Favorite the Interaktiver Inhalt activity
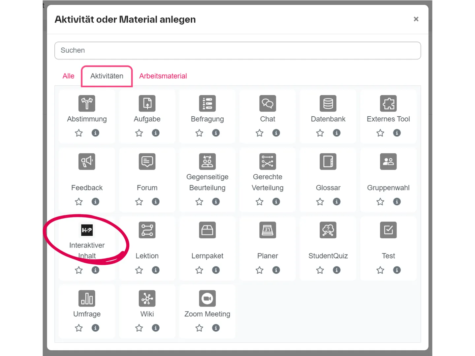The image size is (475, 356). pyautogui.click(x=79, y=270)
